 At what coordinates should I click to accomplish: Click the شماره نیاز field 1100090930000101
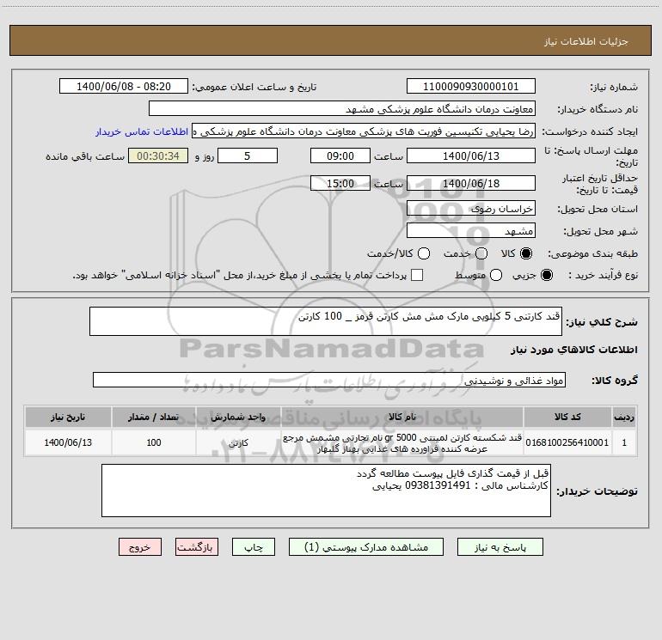pos(471,87)
